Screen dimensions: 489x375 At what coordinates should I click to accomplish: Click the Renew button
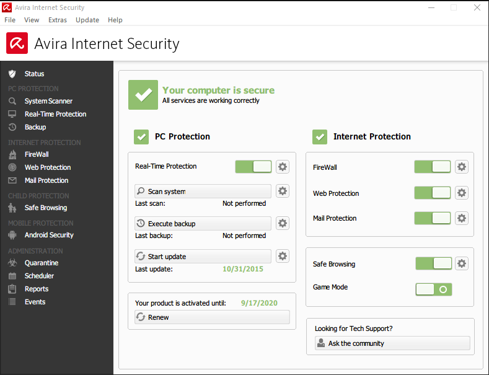(x=212, y=317)
